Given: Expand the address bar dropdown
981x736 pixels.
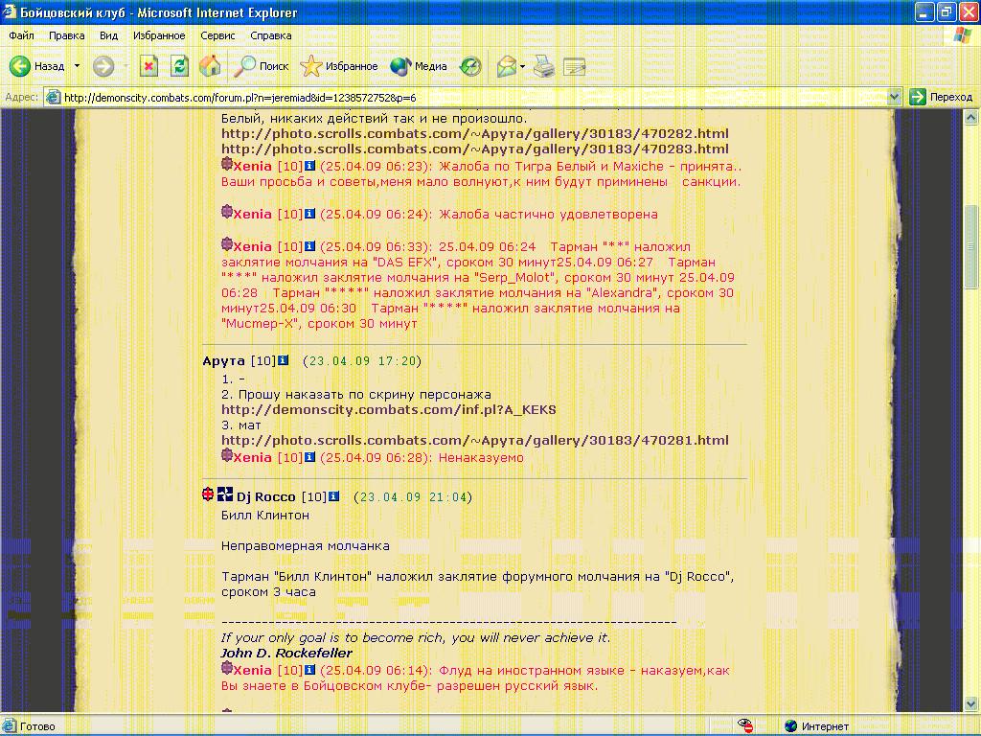Looking at the screenshot, I should pos(895,97).
